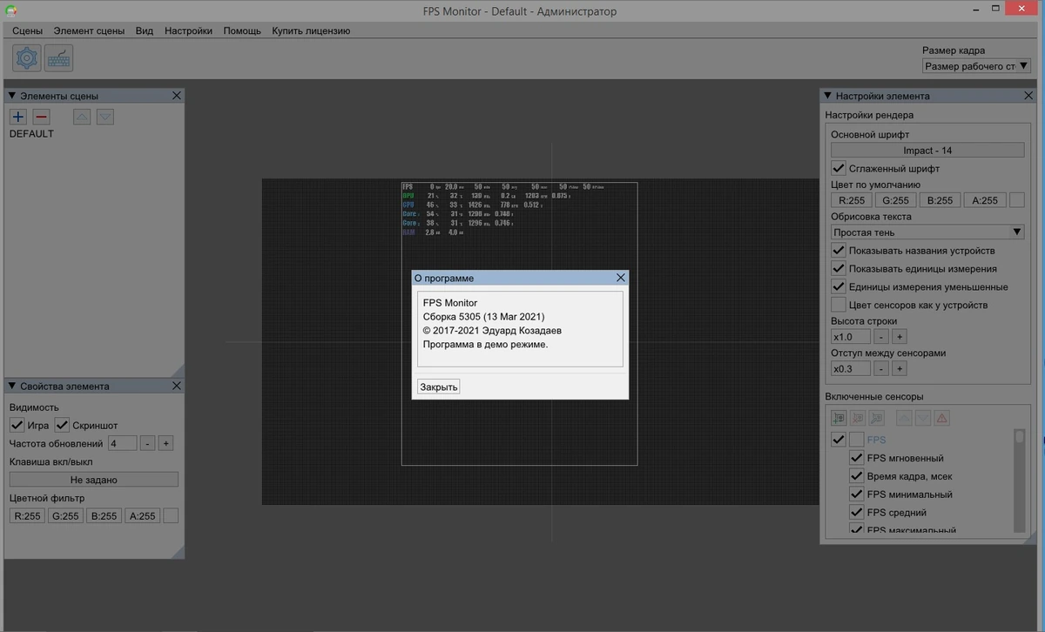Open the Настройки menu
The width and height of the screenshot is (1045, 632).
[188, 30]
